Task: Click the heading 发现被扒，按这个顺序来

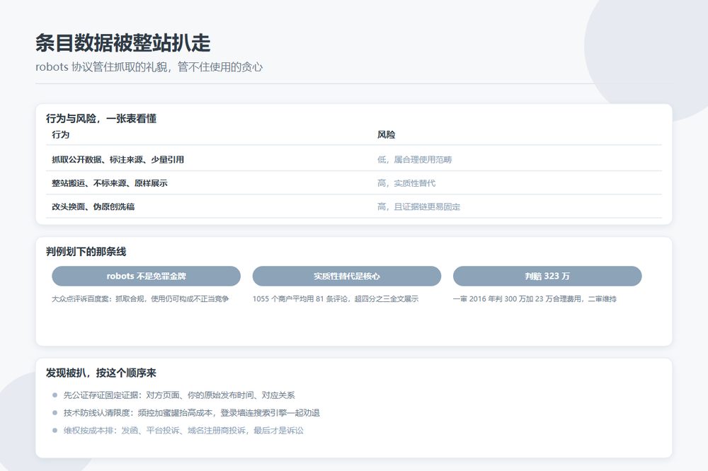Action: pos(101,373)
